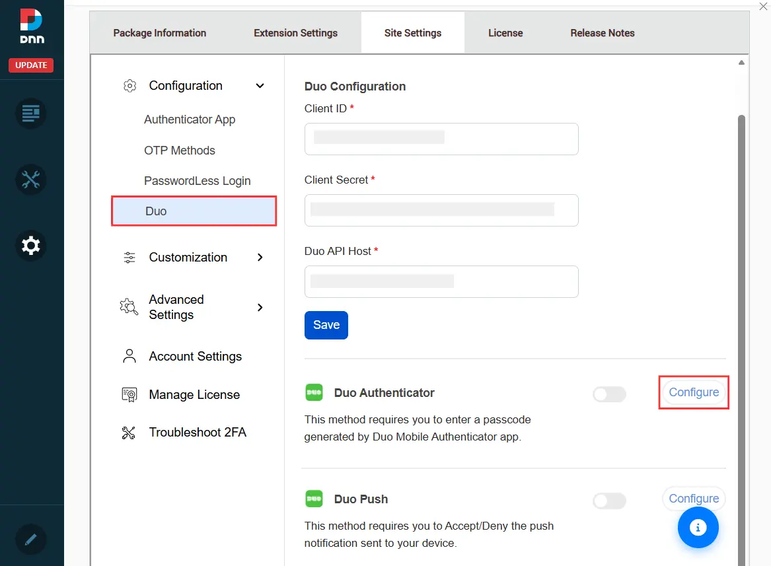Click the Duo Authenticator title text
The height and width of the screenshot is (566, 771).
384,393
